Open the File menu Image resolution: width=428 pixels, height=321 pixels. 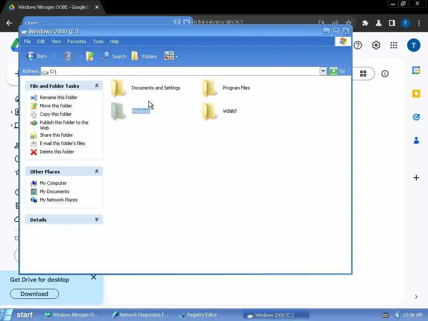coord(27,41)
